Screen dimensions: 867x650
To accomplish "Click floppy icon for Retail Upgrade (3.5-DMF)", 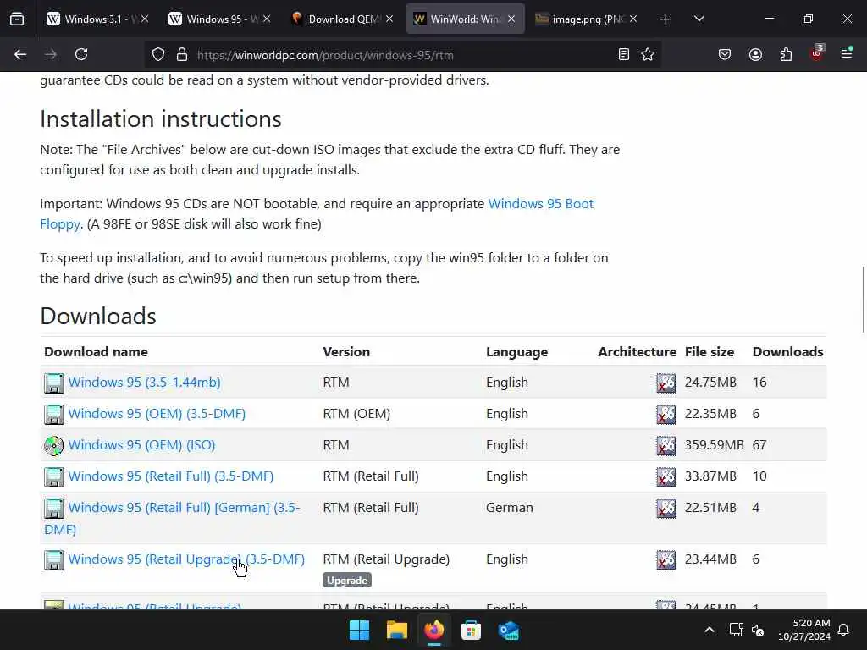I will [x=53, y=560].
